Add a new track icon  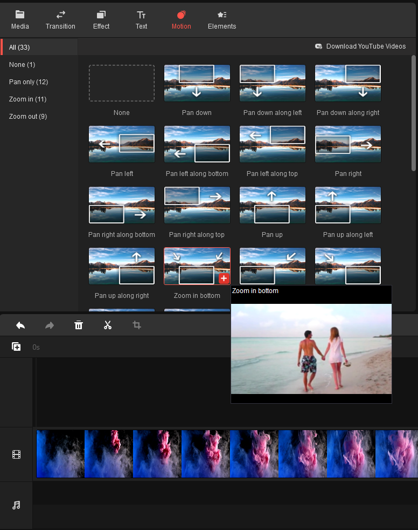point(16,347)
